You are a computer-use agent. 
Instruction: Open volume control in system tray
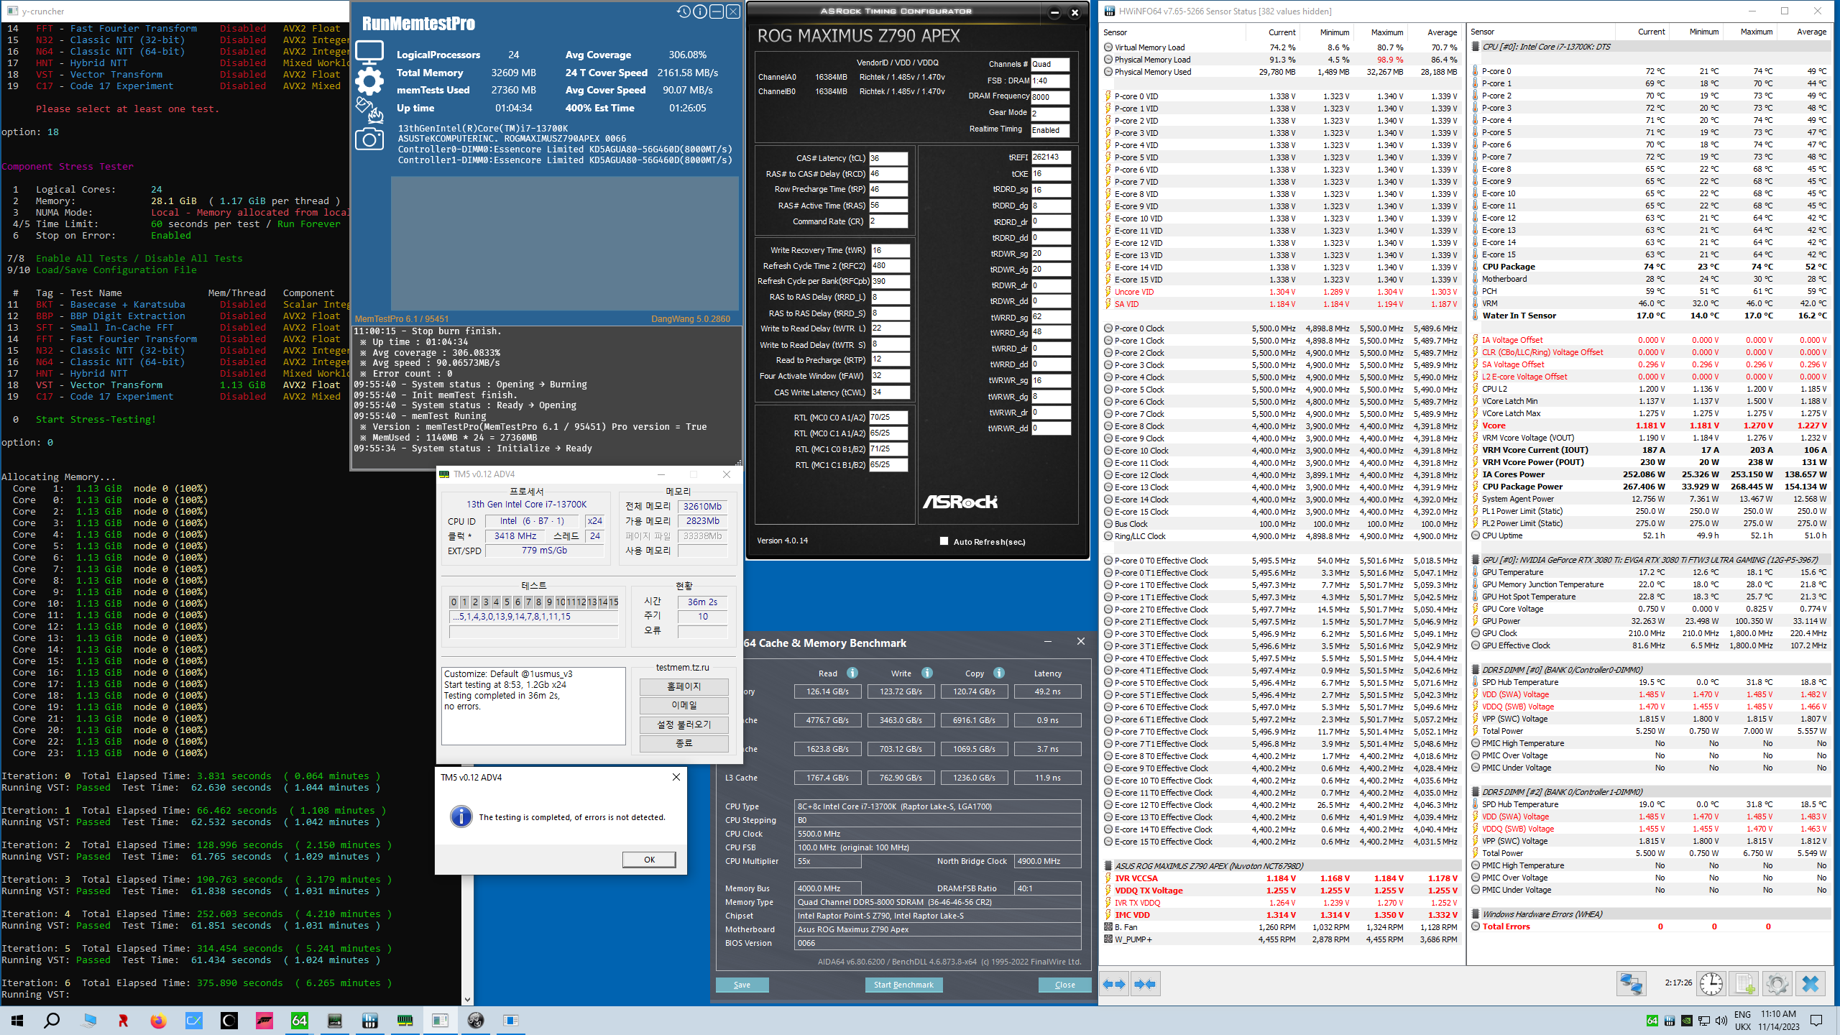[x=1721, y=1021]
